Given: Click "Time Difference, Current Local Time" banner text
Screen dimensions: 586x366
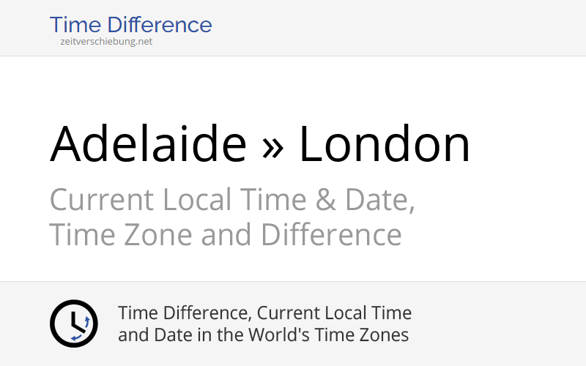Looking at the screenshot, I should click(264, 313).
